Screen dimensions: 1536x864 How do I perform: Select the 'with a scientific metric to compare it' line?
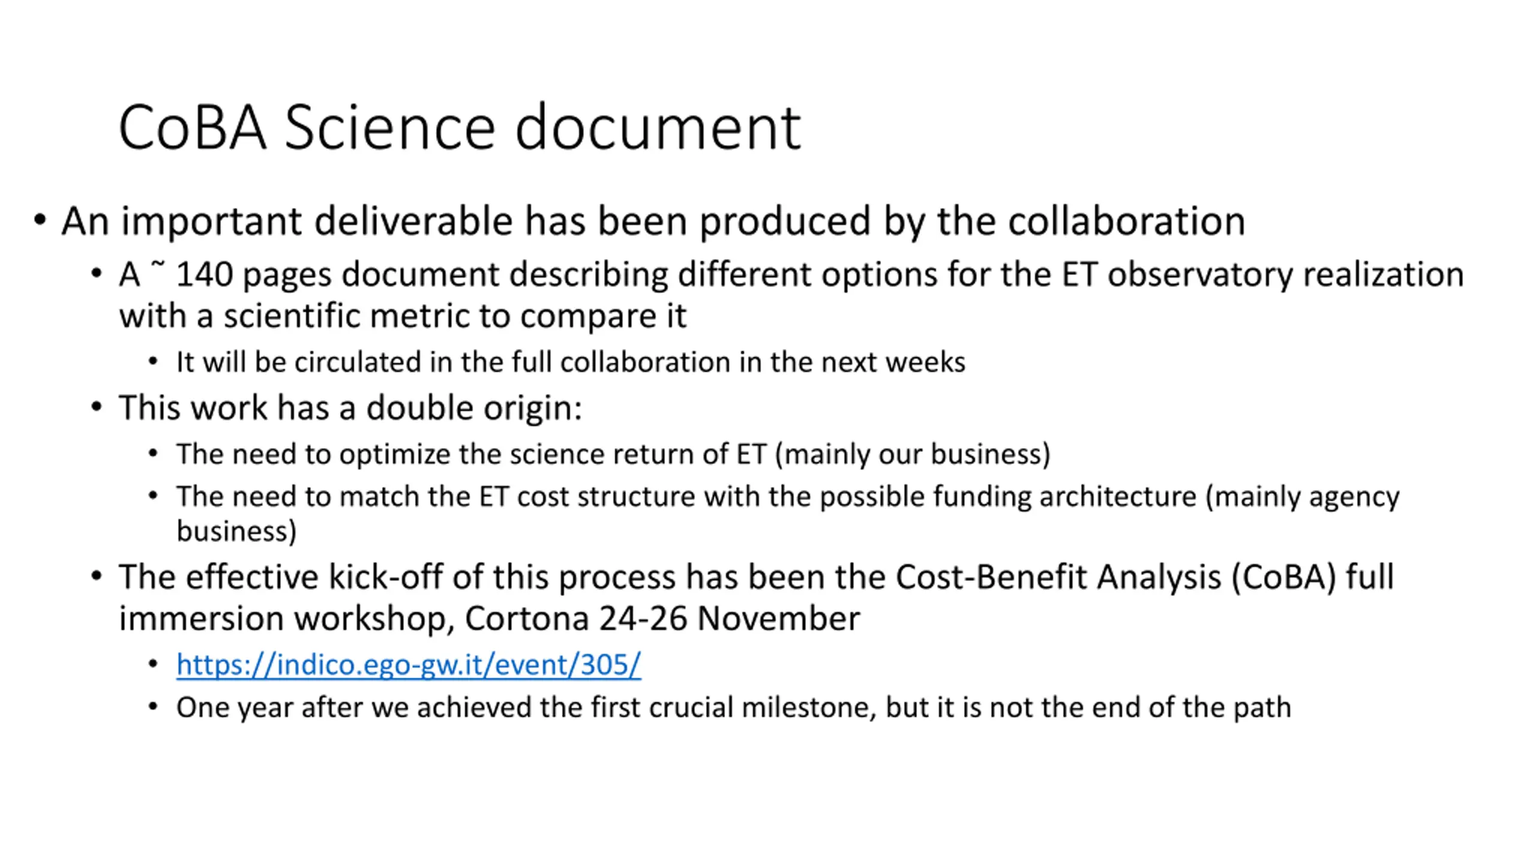click(403, 316)
